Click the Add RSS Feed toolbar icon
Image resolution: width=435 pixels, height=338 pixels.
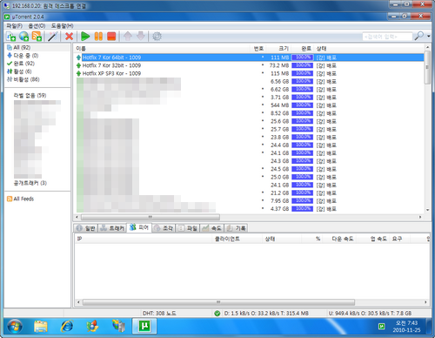click(37, 37)
